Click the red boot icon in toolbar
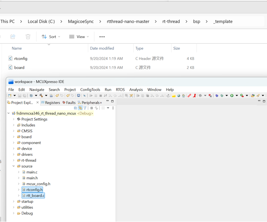The image size is (267, 222). tap(195, 96)
